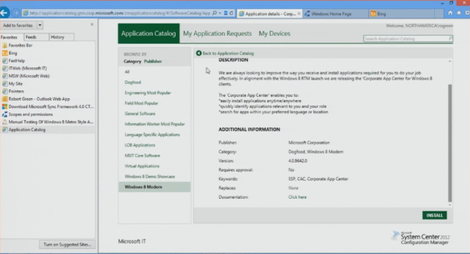Open the Pointers favorite
The image size is (470, 254).
(16, 91)
